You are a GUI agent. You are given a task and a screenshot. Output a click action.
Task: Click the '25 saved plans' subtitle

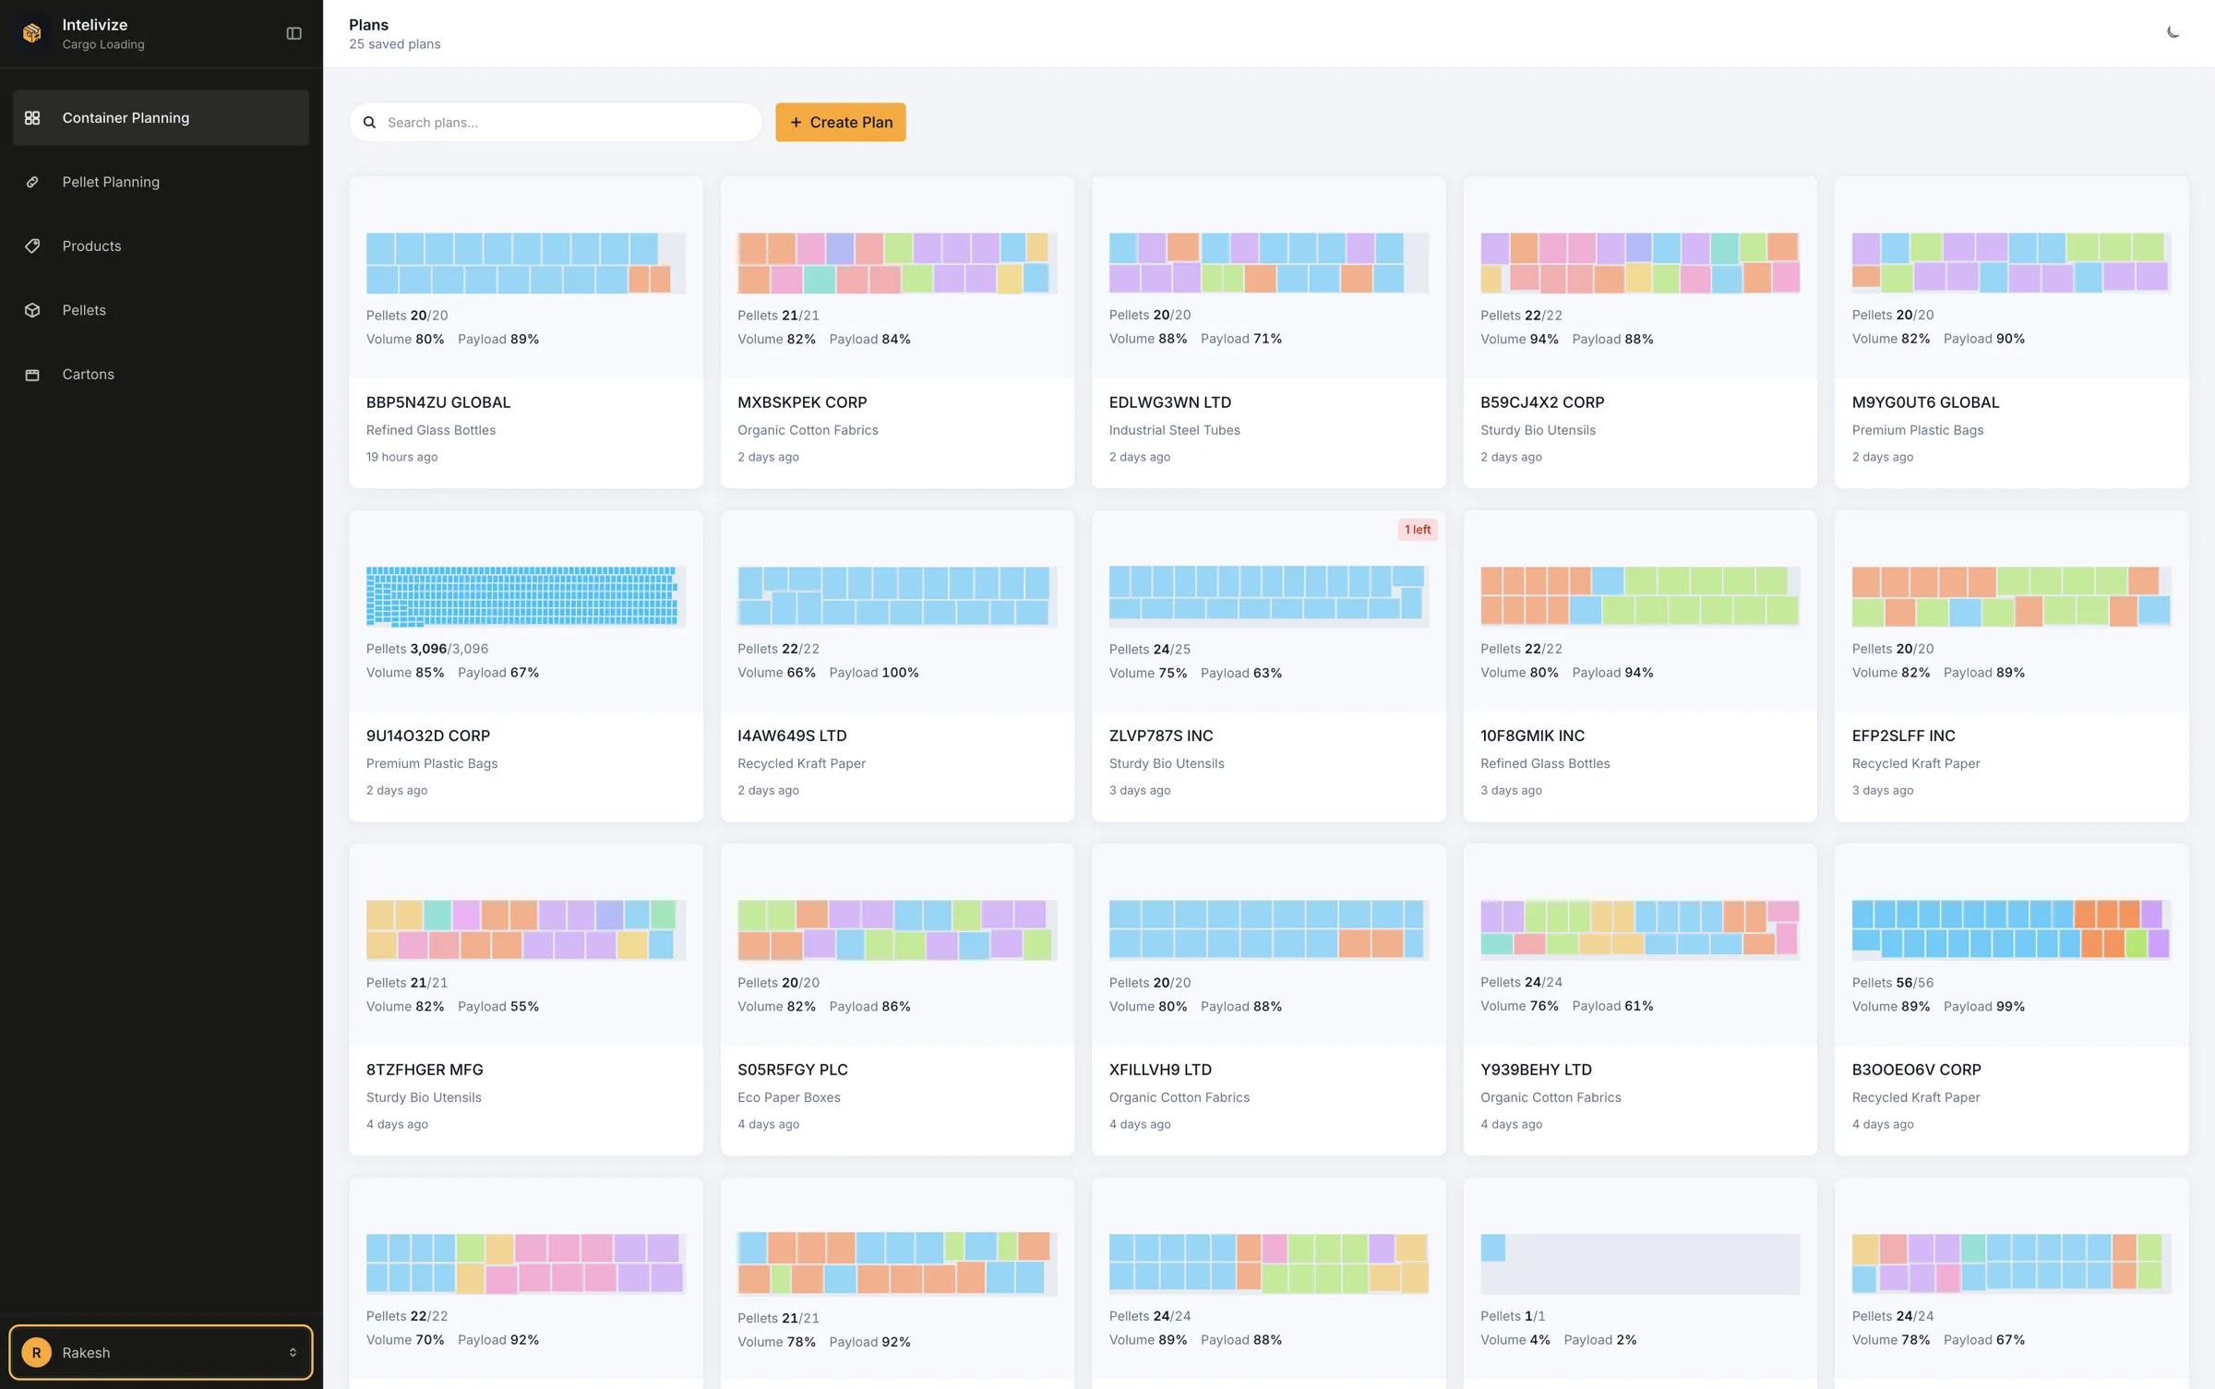coord(394,44)
